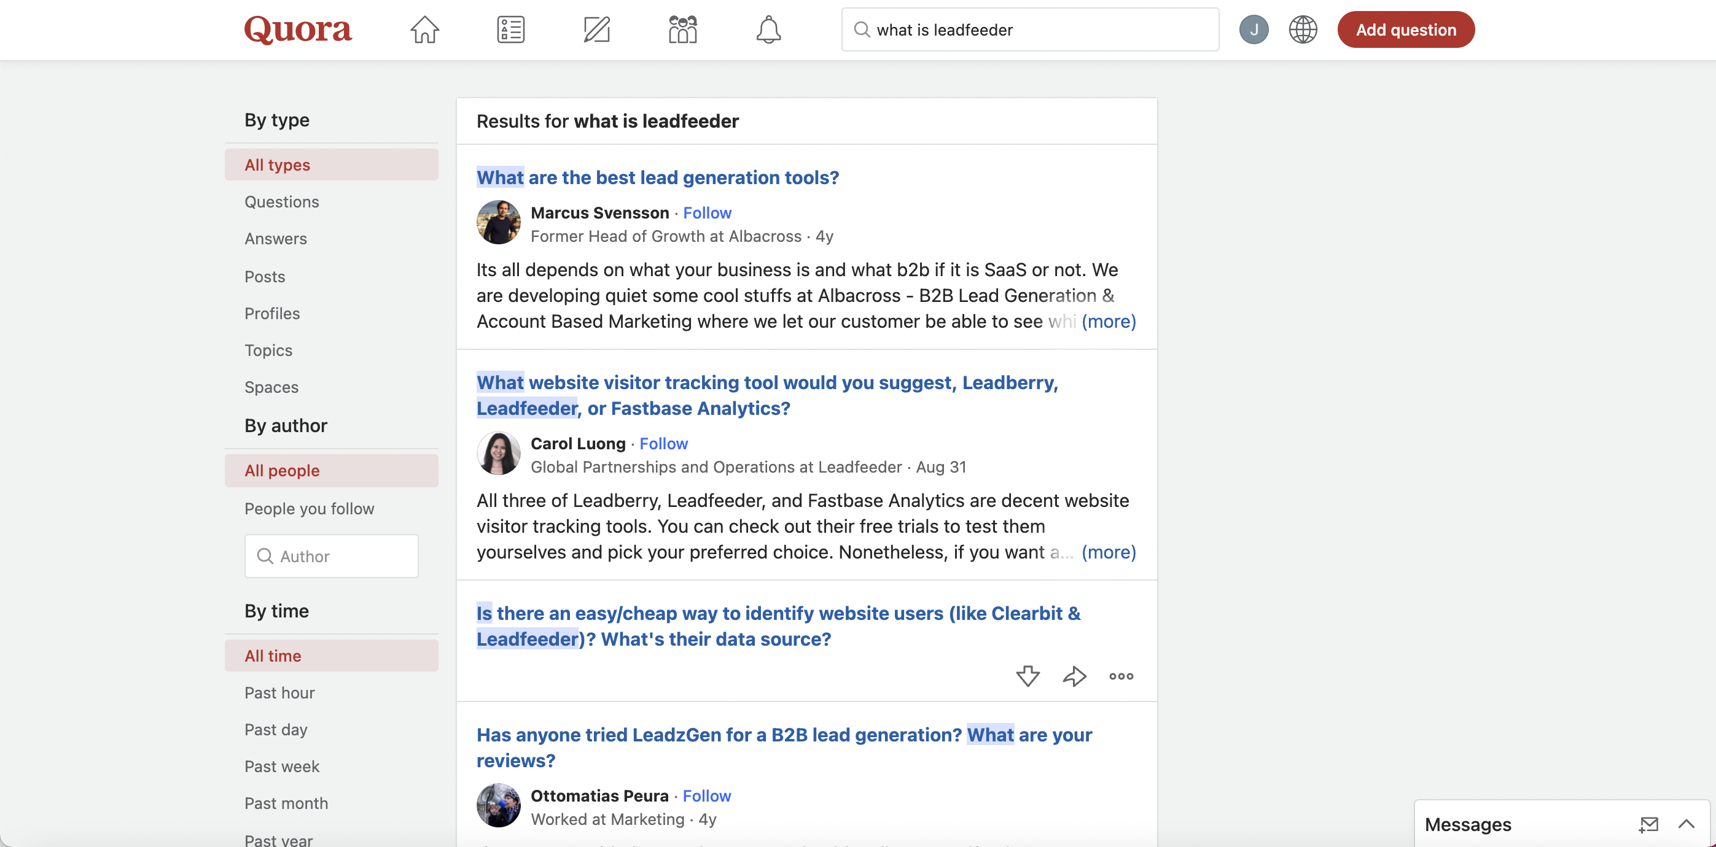Click 'Worked at Marketing' credential text
This screenshot has width=1716, height=847.
pyautogui.click(x=607, y=819)
